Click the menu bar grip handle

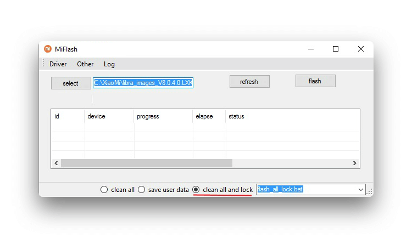43,63
